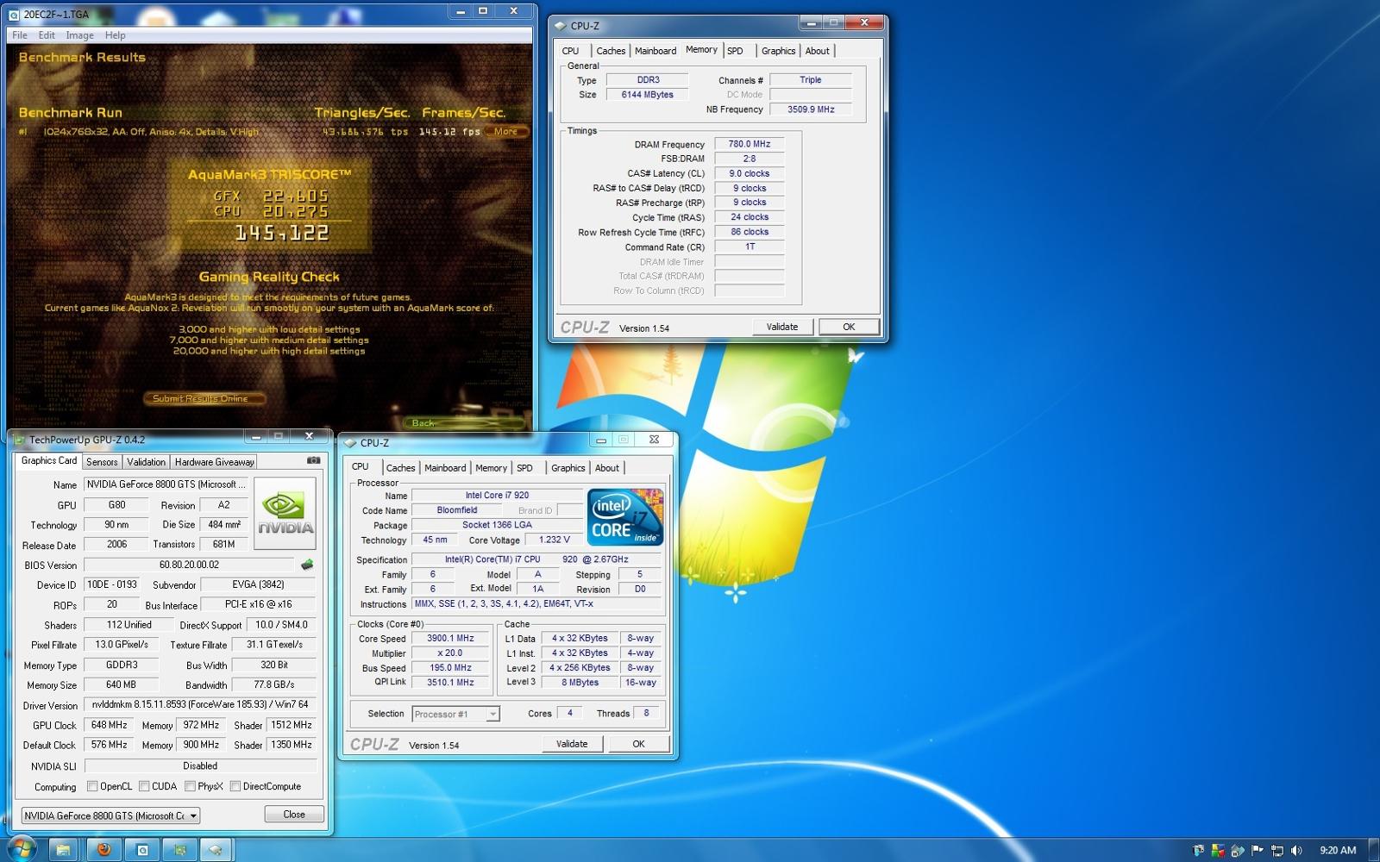Screen dimensions: 1380x862
Task: Click Core Speed value 3900.1 MHz
Action: tap(450, 639)
